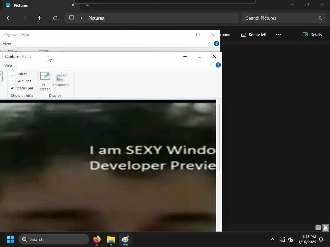Open Paint help question mark icon
The height and width of the screenshot is (247, 330).
pos(218,65)
